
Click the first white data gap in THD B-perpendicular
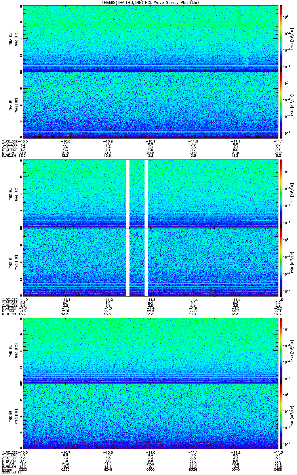(128, 194)
